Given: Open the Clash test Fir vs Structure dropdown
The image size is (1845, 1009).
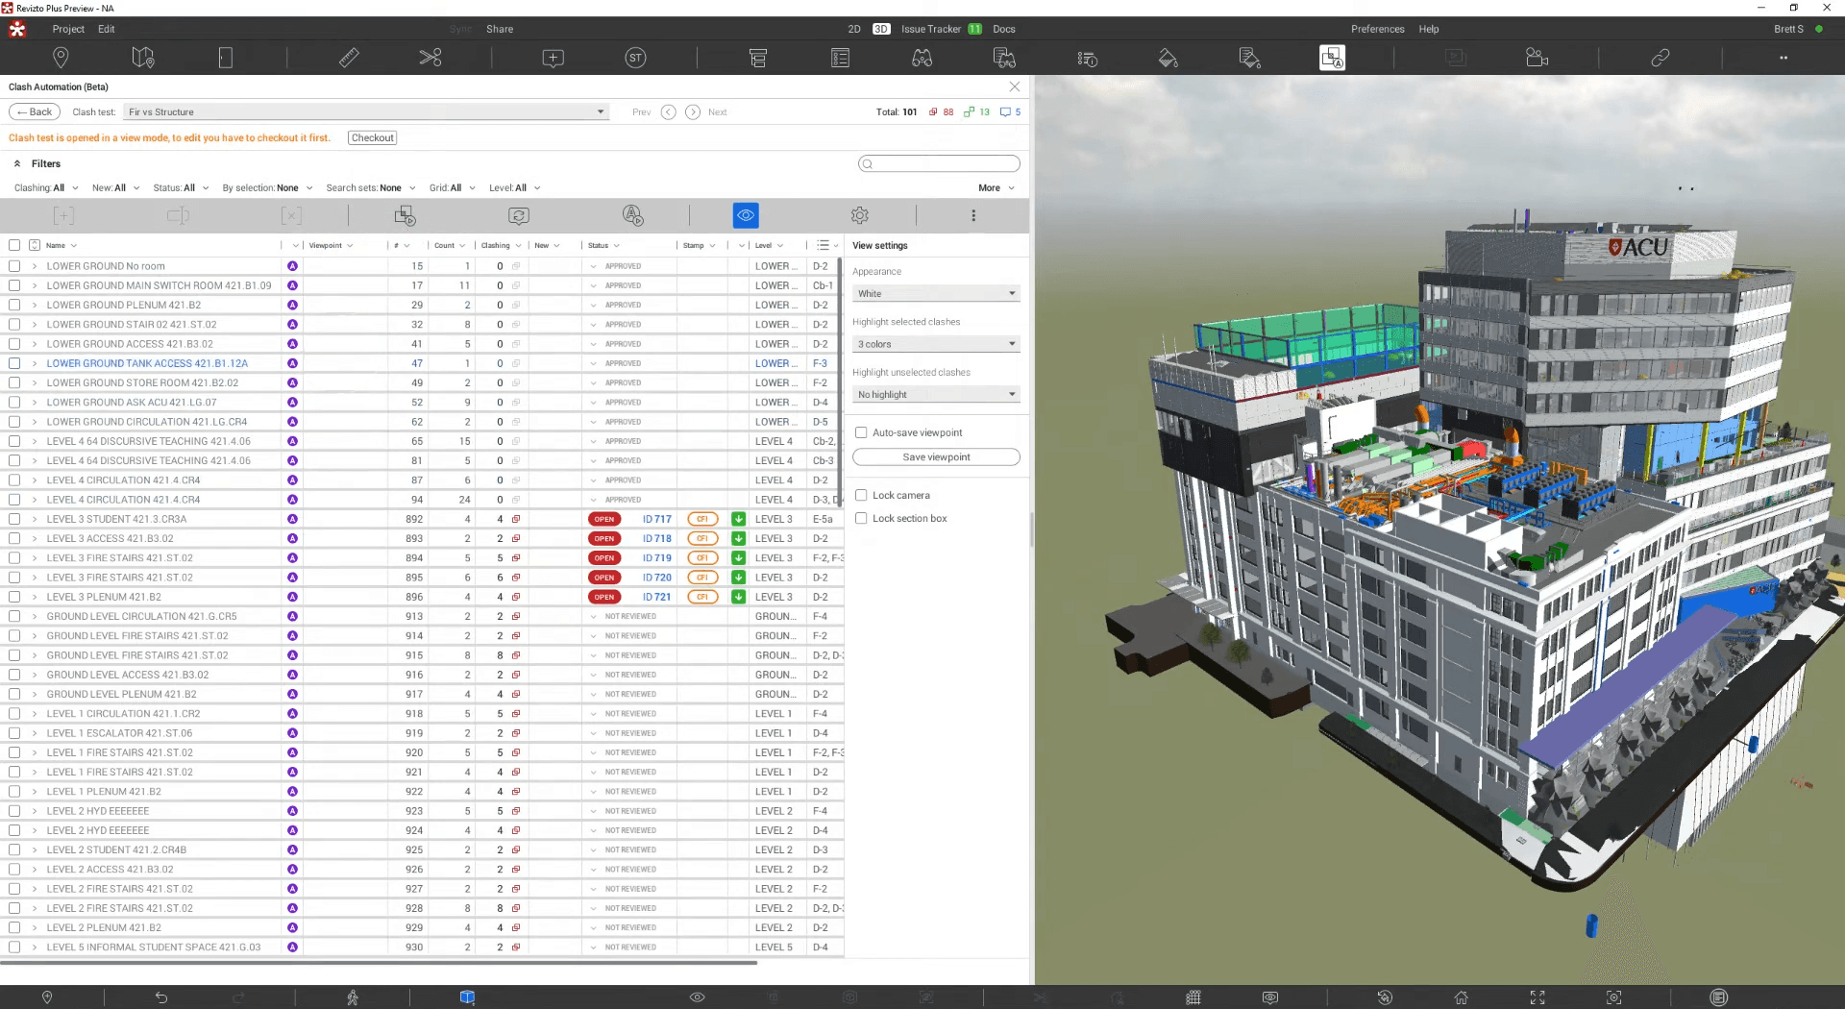Looking at the screenshot, I should pyautogui.click(x=366, y=111).
